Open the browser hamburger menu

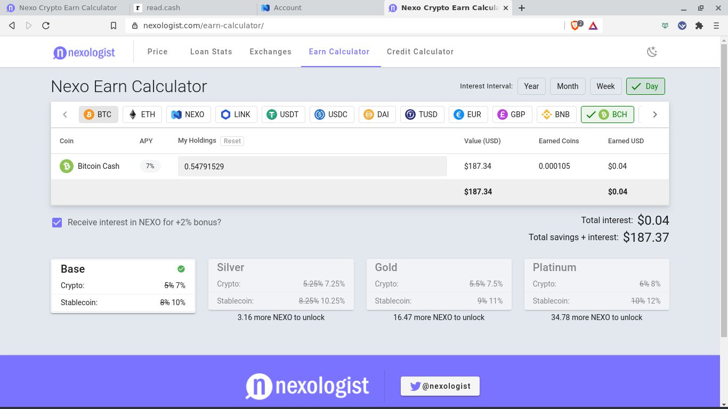click(716, 26)
